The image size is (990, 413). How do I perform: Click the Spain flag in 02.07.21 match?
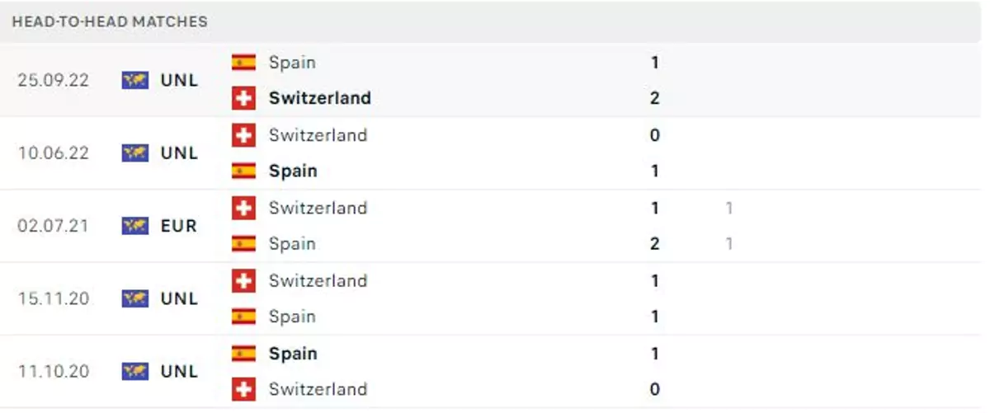pyautogui.click(x=243, y=244)
